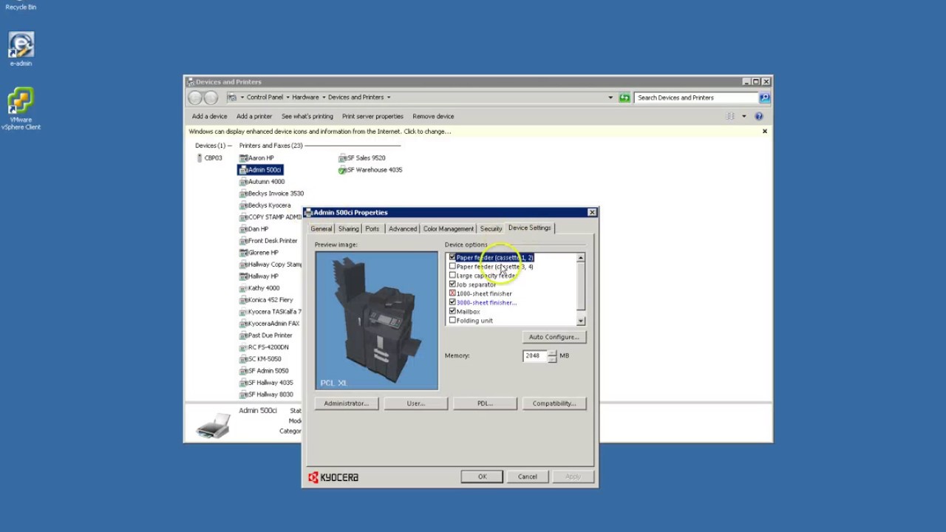Viewport: 946px width, 532px height.
Task: Click the Search Devices and Printers field
Action: pyautogui.click(x=696, y=98)
